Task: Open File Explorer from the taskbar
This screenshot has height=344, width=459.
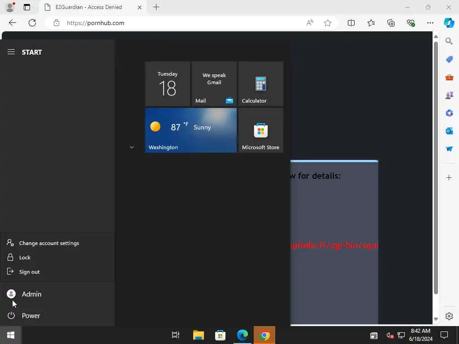Action: click(x=198, y=335)
